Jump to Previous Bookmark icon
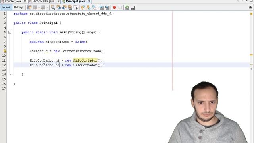This screenshot has height=143, width=254. click(83, 8)
